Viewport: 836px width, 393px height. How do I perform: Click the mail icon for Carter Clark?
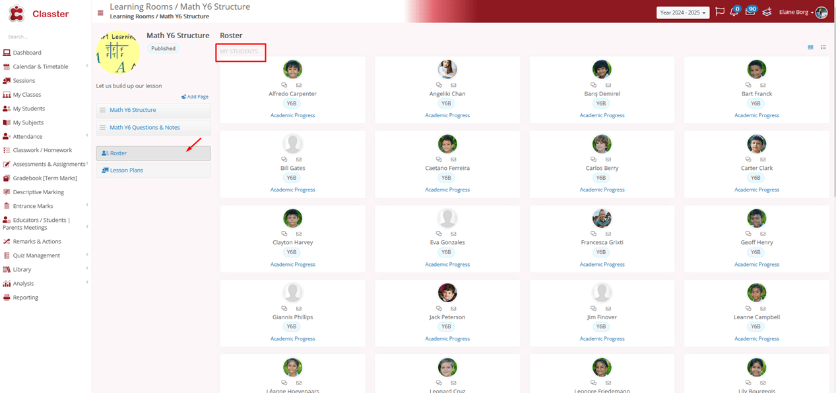pyautogui.click(x=763, y=159)
